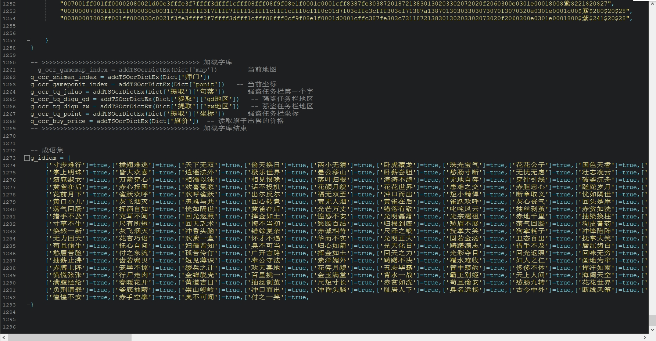Click the variable g_ocr_gameponit_index
The width and height of the screenshot is (656, 341).
(x=69, y=84)
